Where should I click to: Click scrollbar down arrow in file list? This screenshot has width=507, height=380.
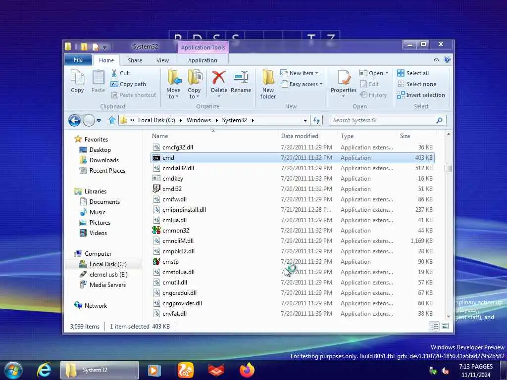tap(448, 316)
